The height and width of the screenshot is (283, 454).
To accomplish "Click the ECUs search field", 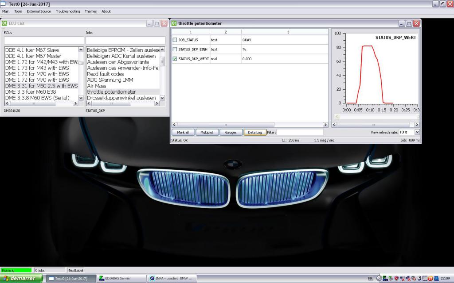I will pos(44,40).
